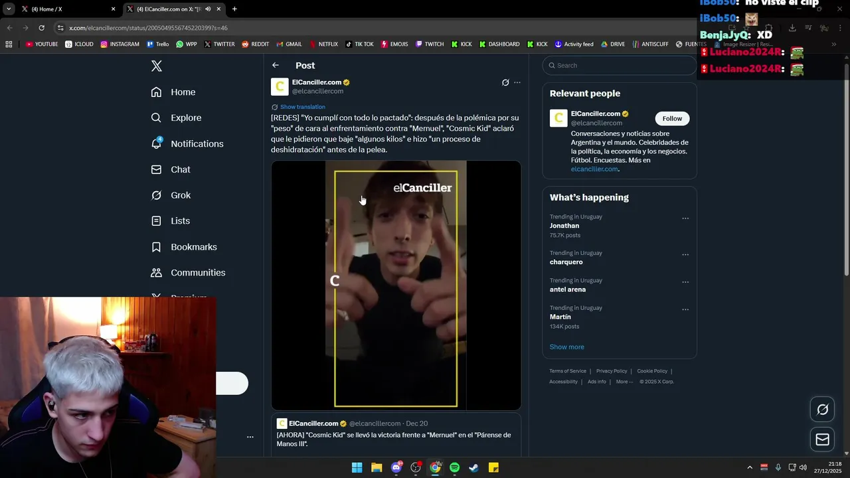The width and height of the screenshot is (850, 478).
Task: Go back using the Post arrow
Action: tap(276, 65)
